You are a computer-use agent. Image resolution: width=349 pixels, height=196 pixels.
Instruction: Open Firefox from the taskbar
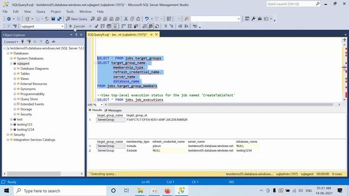167,191
